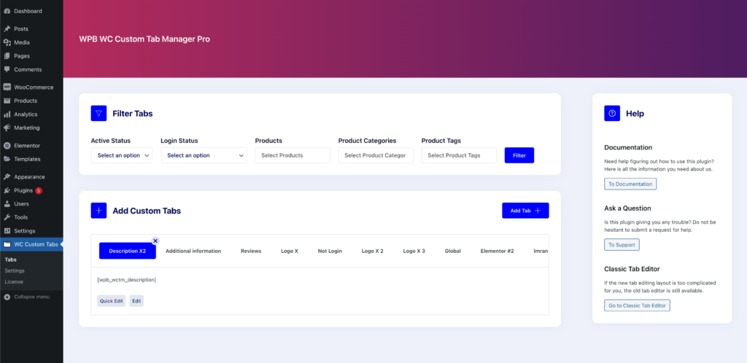Open the Active Status dropdown

(x=122, y=155)
